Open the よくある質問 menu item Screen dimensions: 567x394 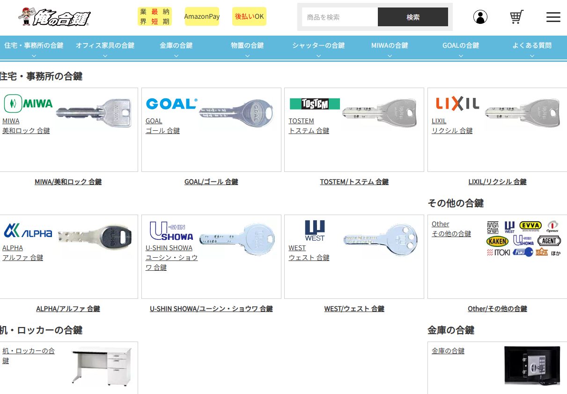[532, 48]
